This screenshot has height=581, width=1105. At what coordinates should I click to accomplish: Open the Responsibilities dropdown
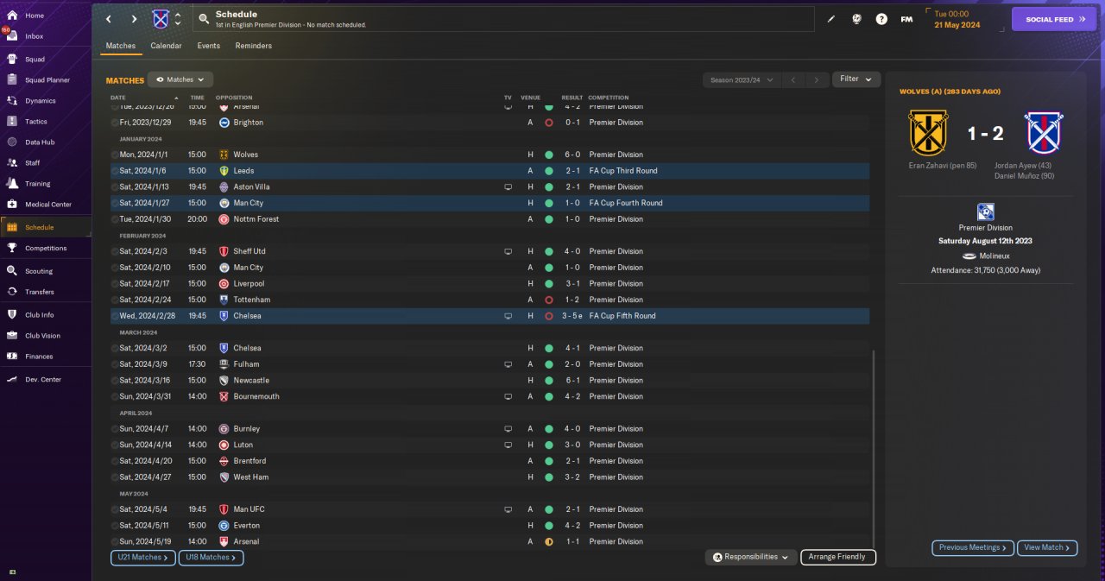point(750,558)
